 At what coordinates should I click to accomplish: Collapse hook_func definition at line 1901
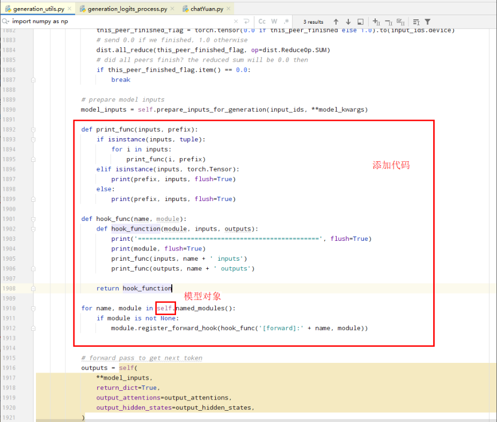click(33, 219)
